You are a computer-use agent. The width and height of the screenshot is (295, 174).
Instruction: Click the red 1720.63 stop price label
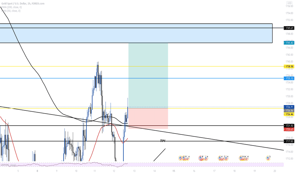289,129
